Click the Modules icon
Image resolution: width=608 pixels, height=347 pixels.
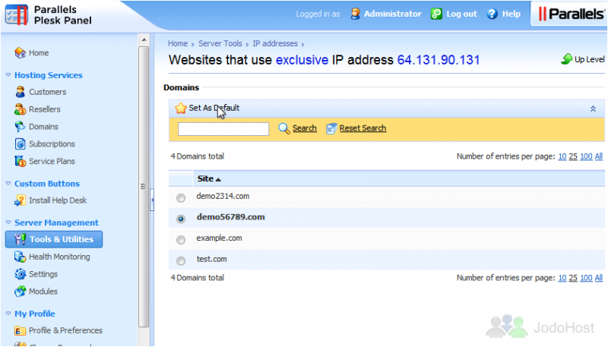[21, 292]
